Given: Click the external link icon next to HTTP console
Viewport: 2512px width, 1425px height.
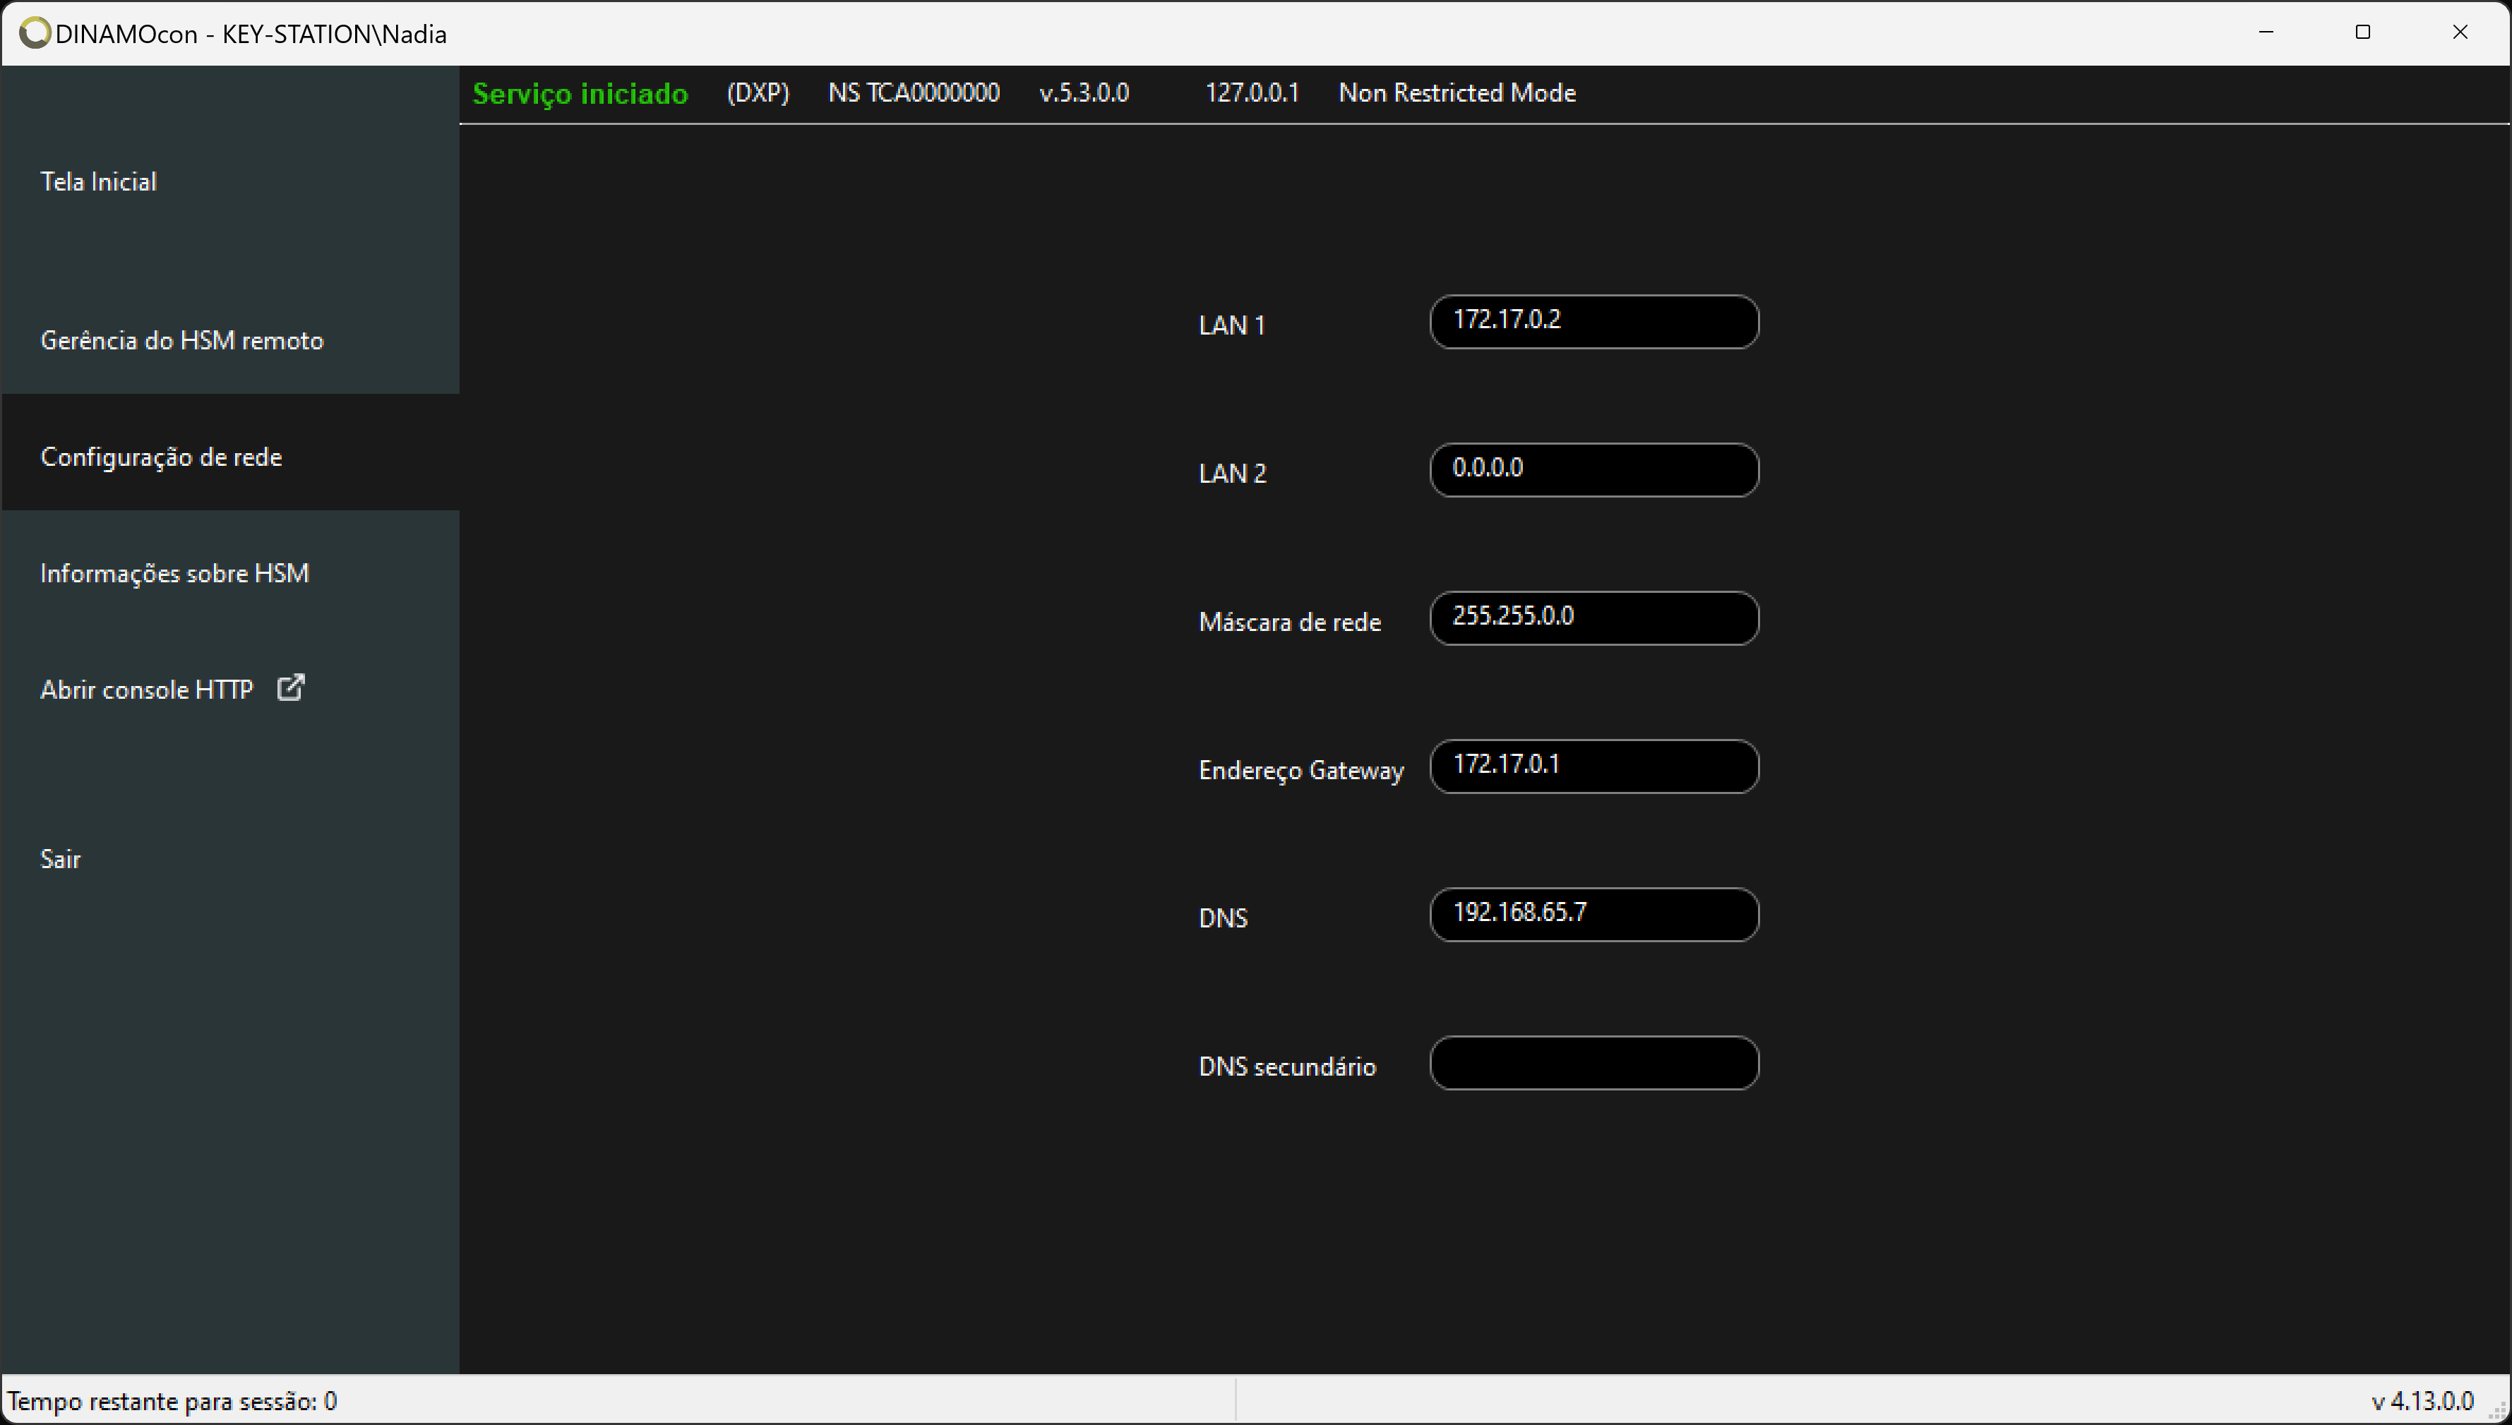Looking at the screenshot, I should pyautogui.click(x=293, y=688).
